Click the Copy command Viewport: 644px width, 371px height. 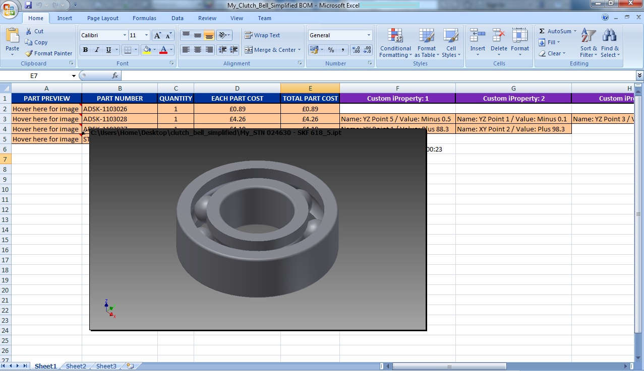[x=36, y=42]
